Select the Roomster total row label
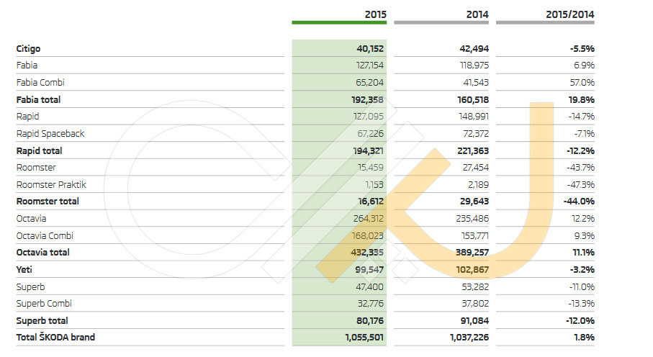 pyautogui.click(x=48, y=202)
